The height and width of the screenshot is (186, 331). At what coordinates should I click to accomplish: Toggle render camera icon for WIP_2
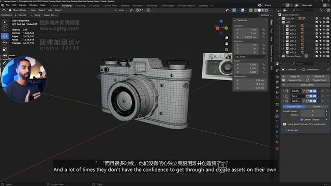[328, 30]
